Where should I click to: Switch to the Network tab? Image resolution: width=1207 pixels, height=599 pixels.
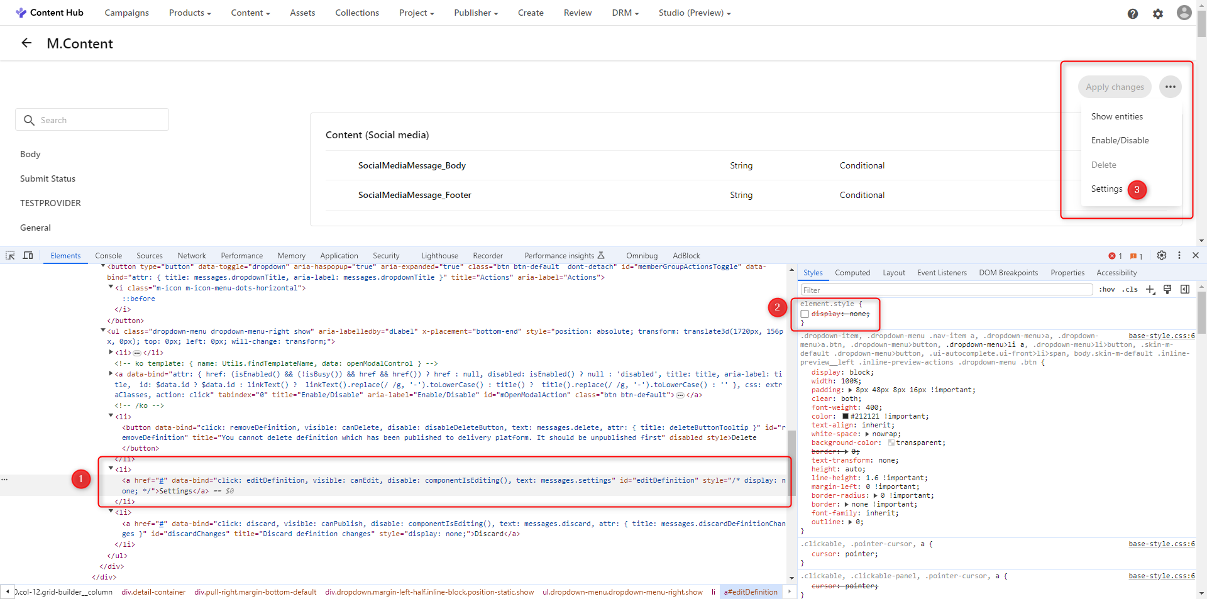coord(192,256)
